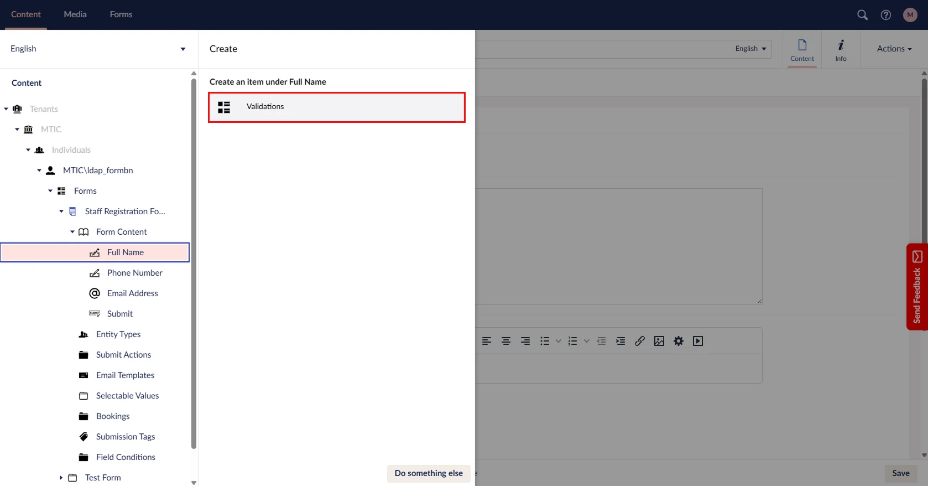Select Email Address in content tree
Image resolution: width=928 pixels, height=486 pixels.
[x=132, y=293]
